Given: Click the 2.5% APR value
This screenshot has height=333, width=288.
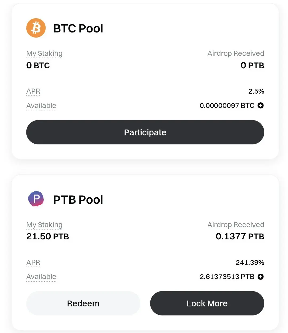Looking at the screenshot, I should (x=256, y=91).
